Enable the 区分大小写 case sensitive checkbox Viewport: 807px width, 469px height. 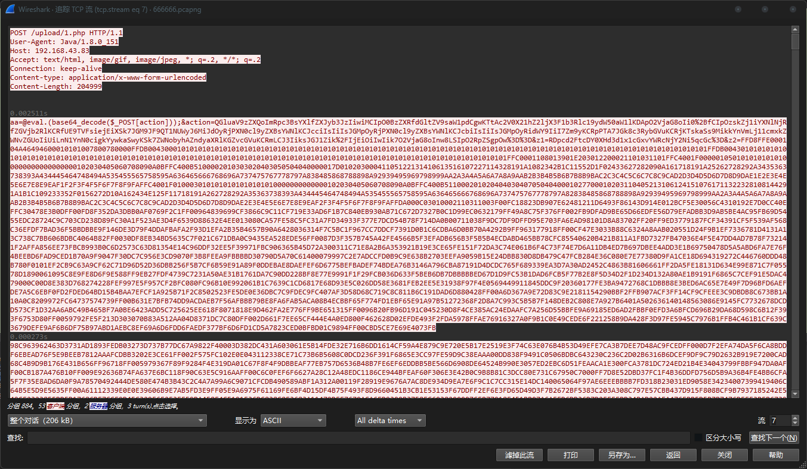click(698, 438)
